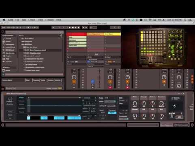
Task: Select the Mono Sequencer track header
Action: [x=95, y=34]
